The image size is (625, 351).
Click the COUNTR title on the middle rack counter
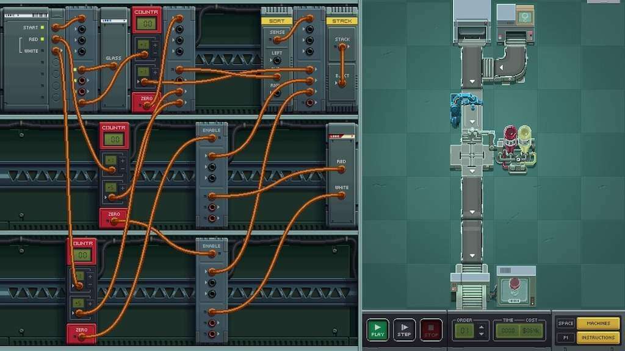[114, 128]
